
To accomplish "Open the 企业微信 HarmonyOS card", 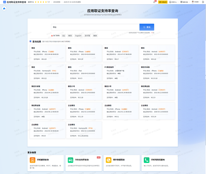I will click(84, 130).
